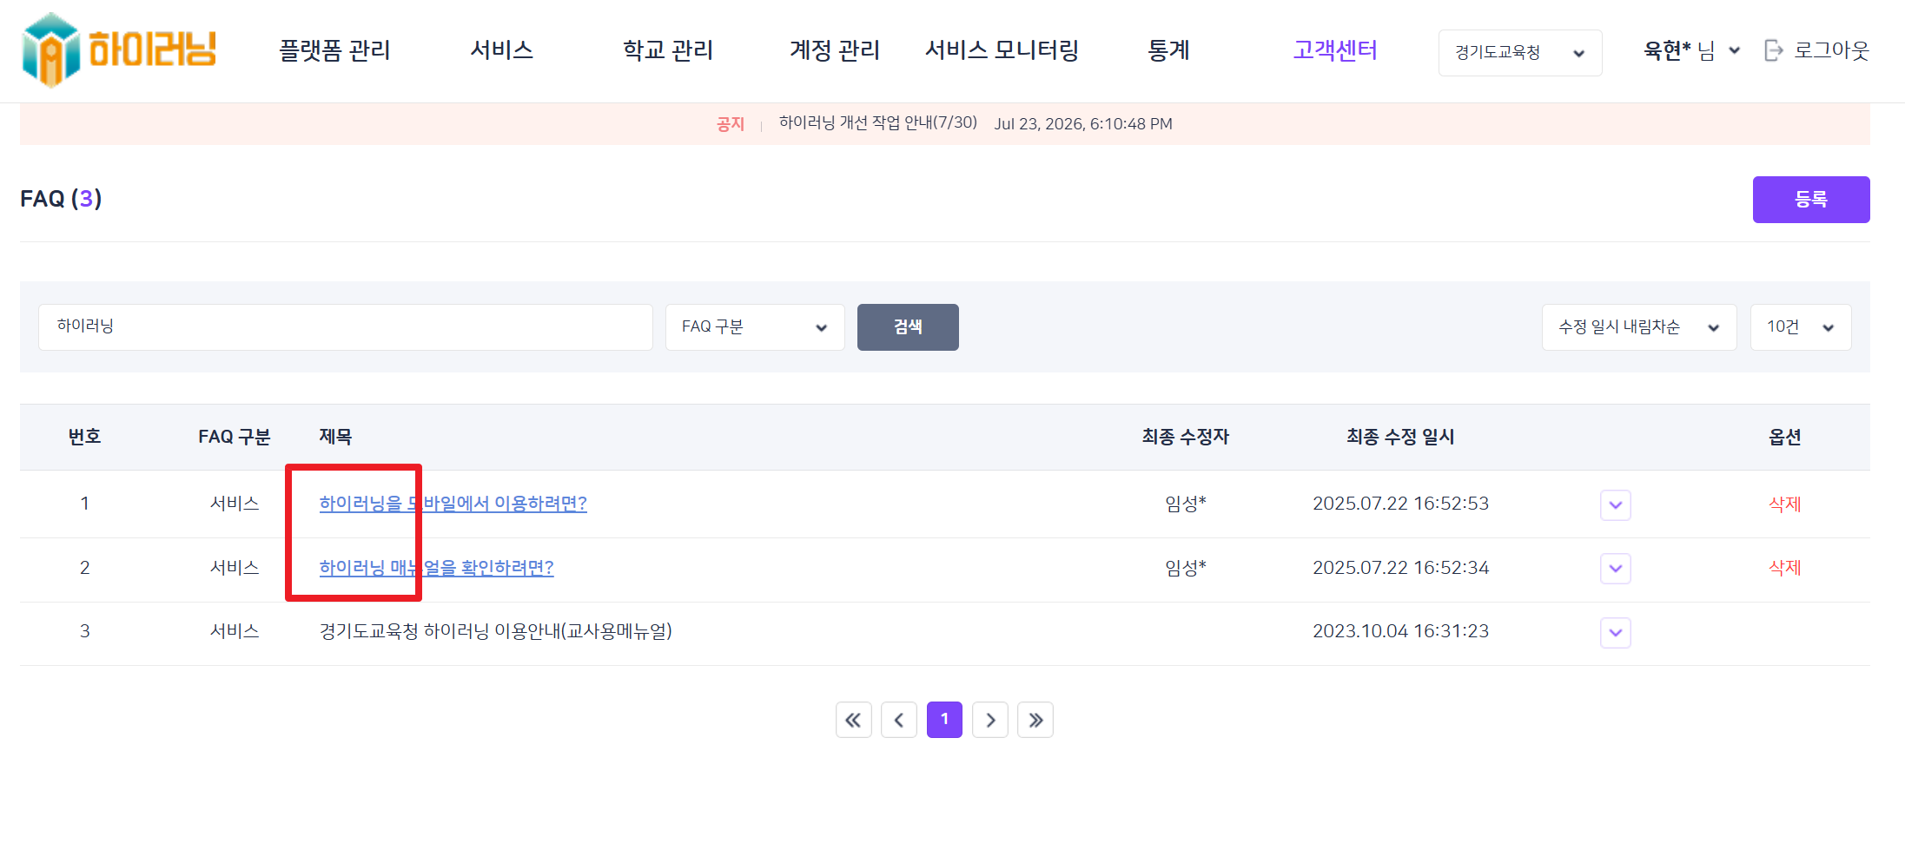Open the 경기도교육청 organization dropdown
This screenshot has width=1905, height=850.
[x=1520, y=53]
